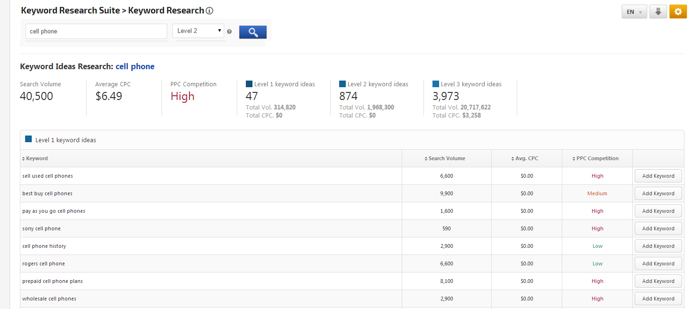
Task: Click Level 1 keyword ideas color swatch in summary
Action: pyautogui.click(x=249, y=84)
